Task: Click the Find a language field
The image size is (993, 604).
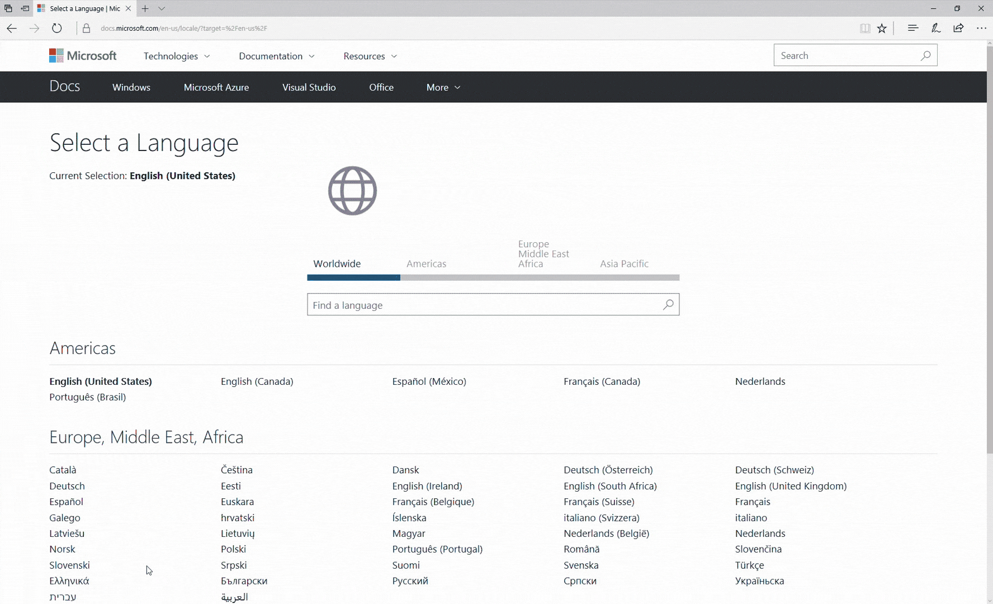Action: [493, 305]
